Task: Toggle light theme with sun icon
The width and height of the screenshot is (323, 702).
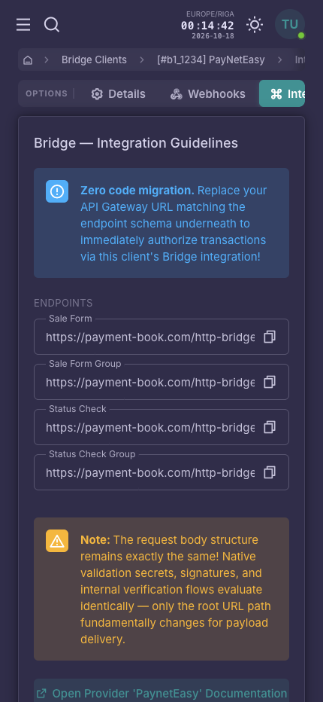Action: point(255,25)
